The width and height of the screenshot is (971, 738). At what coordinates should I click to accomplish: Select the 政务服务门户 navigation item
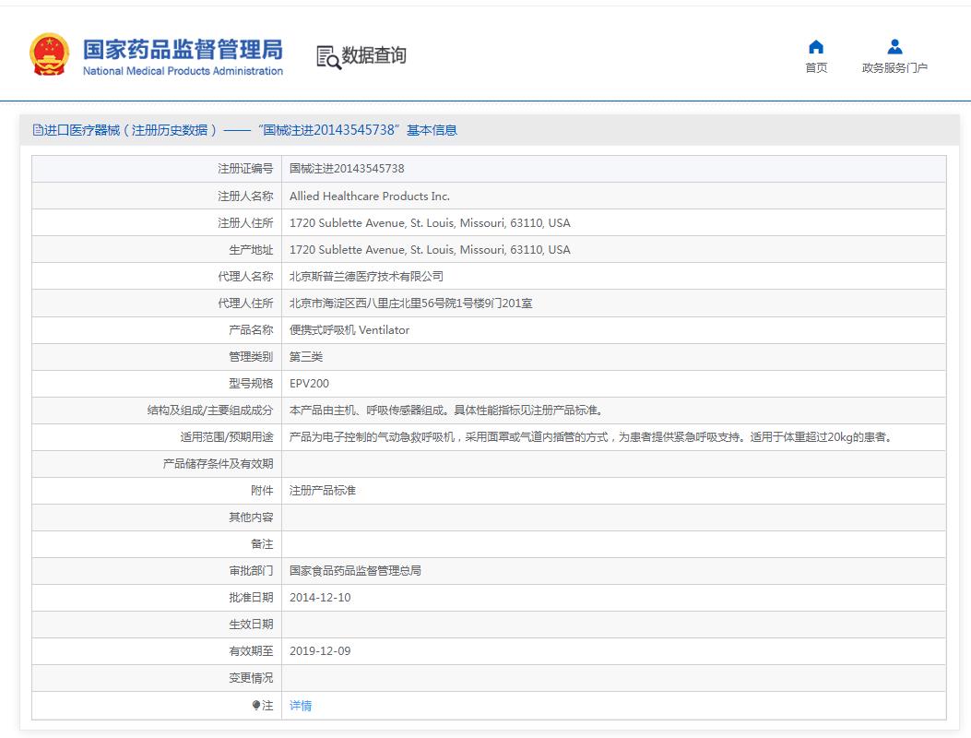[x=894, y=66]
